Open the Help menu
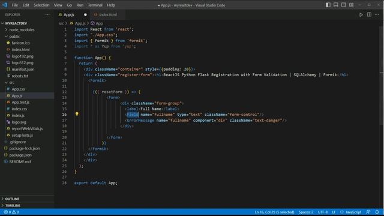 point(111,5)
